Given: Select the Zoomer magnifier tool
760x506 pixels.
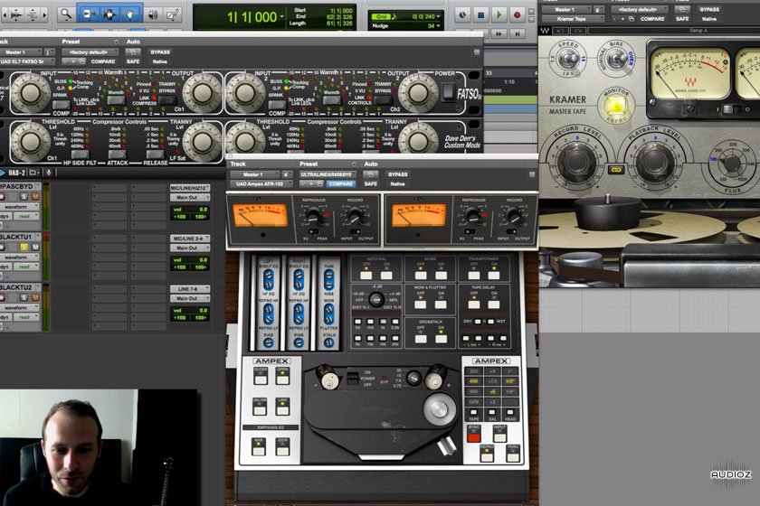Looking at the screenshot, I should [65, 14].
